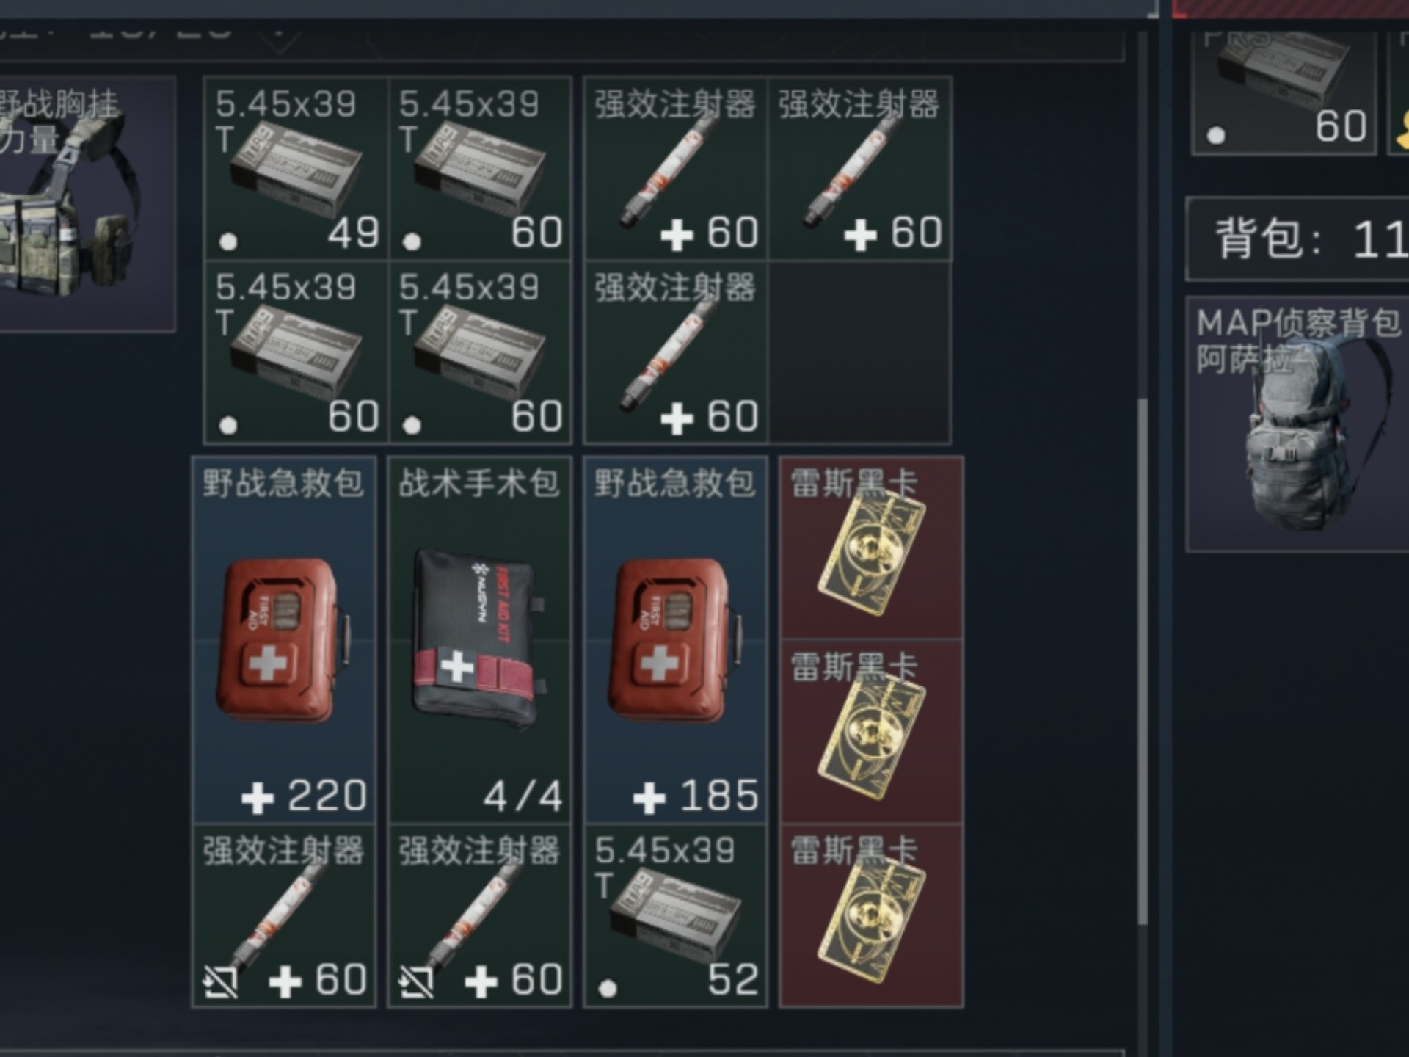Select the 5.45x39 ammo box with 49 rounds

(296, 168)
